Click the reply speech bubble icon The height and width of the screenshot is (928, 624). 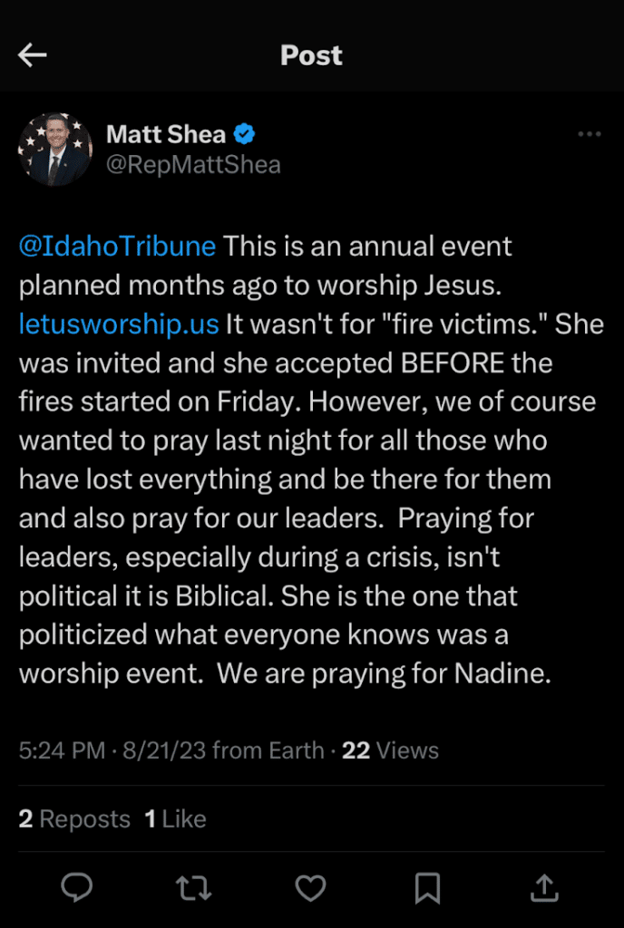[76, 888]
